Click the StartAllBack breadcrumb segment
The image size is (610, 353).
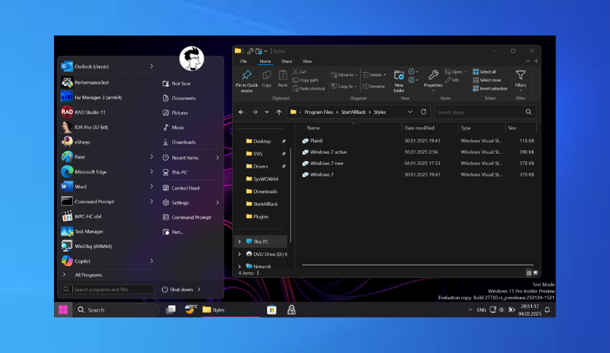tap(353, 112)
